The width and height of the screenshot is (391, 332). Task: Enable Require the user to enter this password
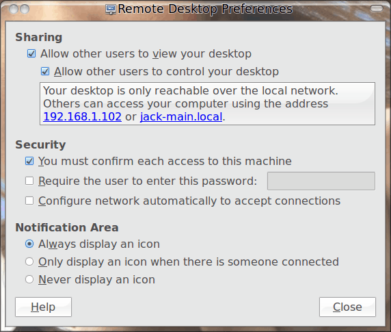(x=29, y=181)
